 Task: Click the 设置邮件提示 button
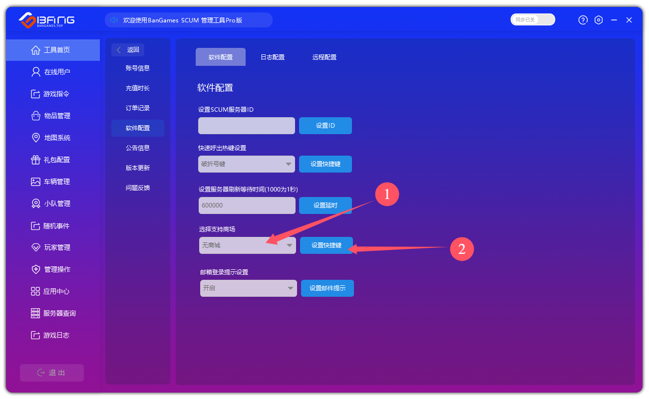point(327,288)
